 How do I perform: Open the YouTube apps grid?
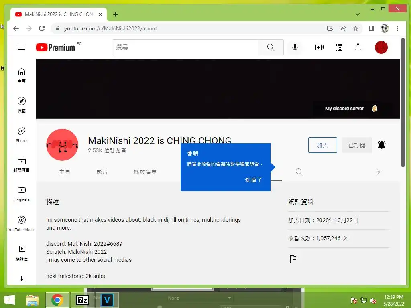pos(339,47)
